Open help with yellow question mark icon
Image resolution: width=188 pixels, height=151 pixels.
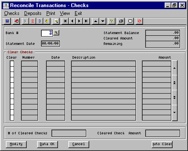point(112,21)
